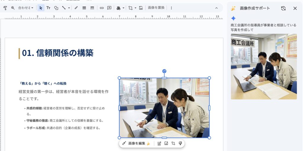This screenshot has width=303, height=151.
Task: Open the 合わせる zoom dropdown
Action: (26, 8)
